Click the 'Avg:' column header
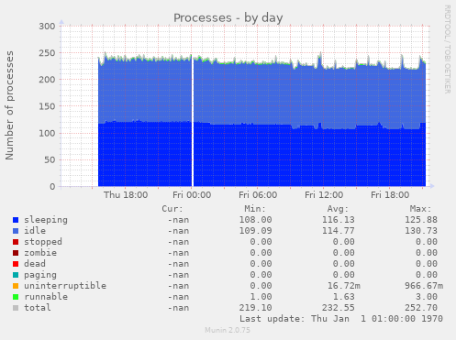Screen dimensions: 456x340 (x=338, y=209)
